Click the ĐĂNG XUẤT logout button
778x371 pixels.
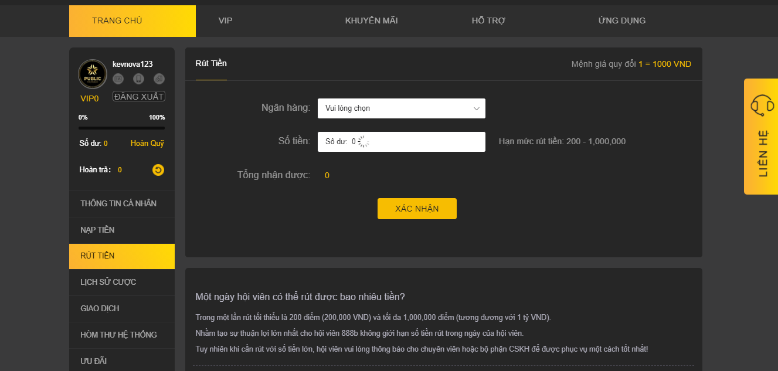pos(139,97)
